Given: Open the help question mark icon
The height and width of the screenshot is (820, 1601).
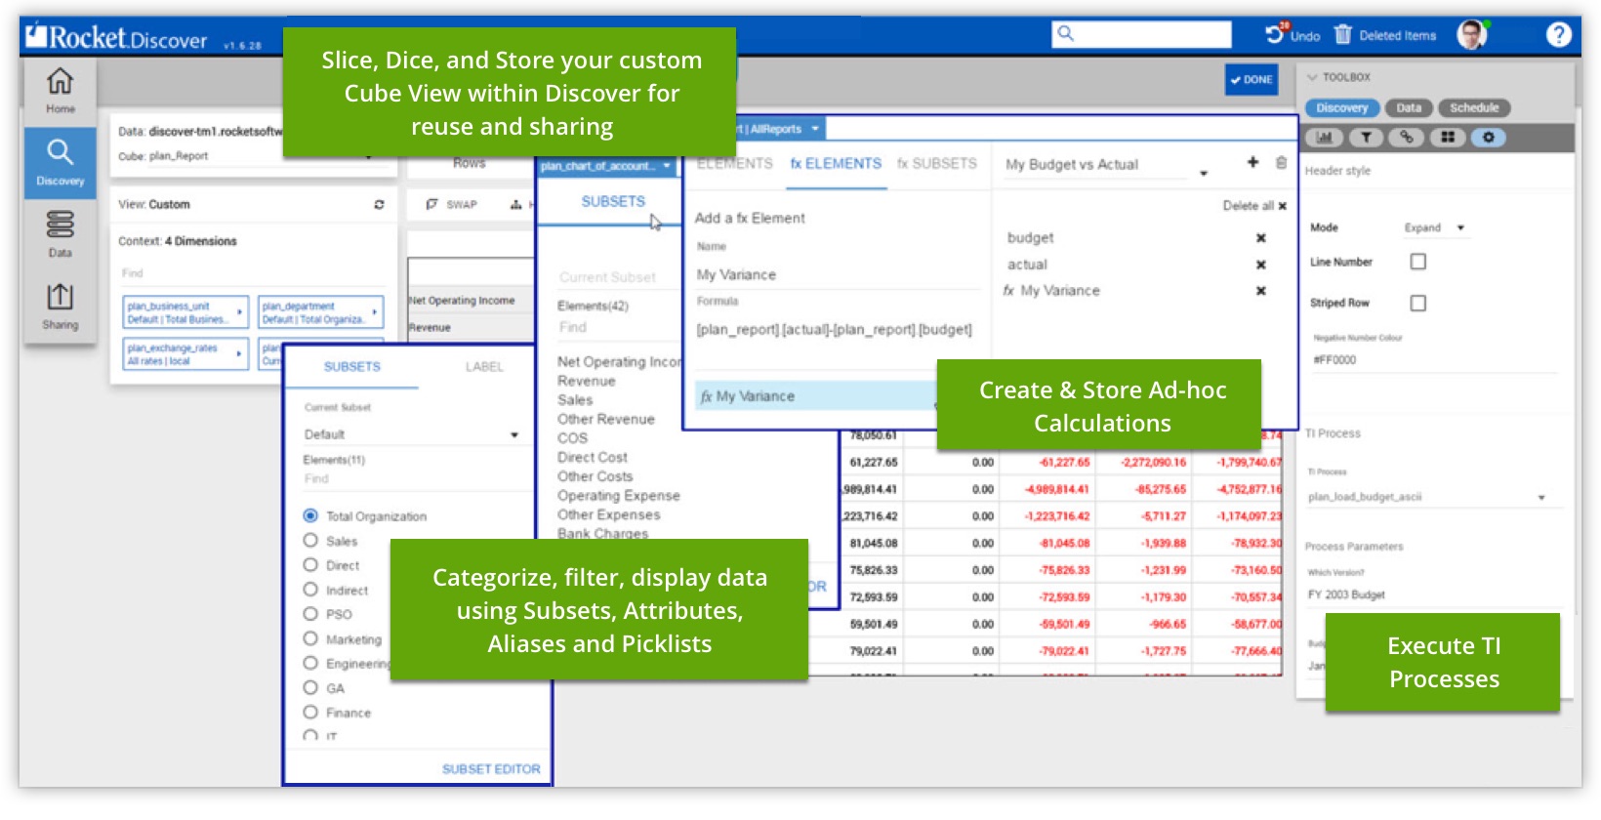Looking at the screenshot, I should 1559,34.
